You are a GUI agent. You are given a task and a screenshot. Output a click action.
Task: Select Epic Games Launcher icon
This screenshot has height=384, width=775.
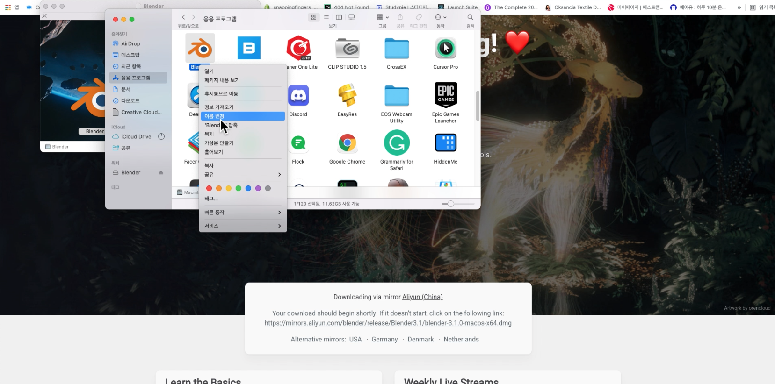[x=446, y=95]
